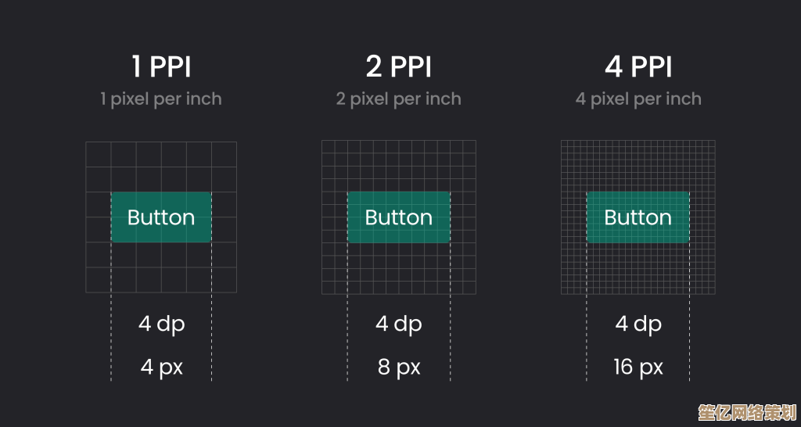Click the green Button under 4 PPI
Viewport: 801px width, 427px height.
coord(638,217)
